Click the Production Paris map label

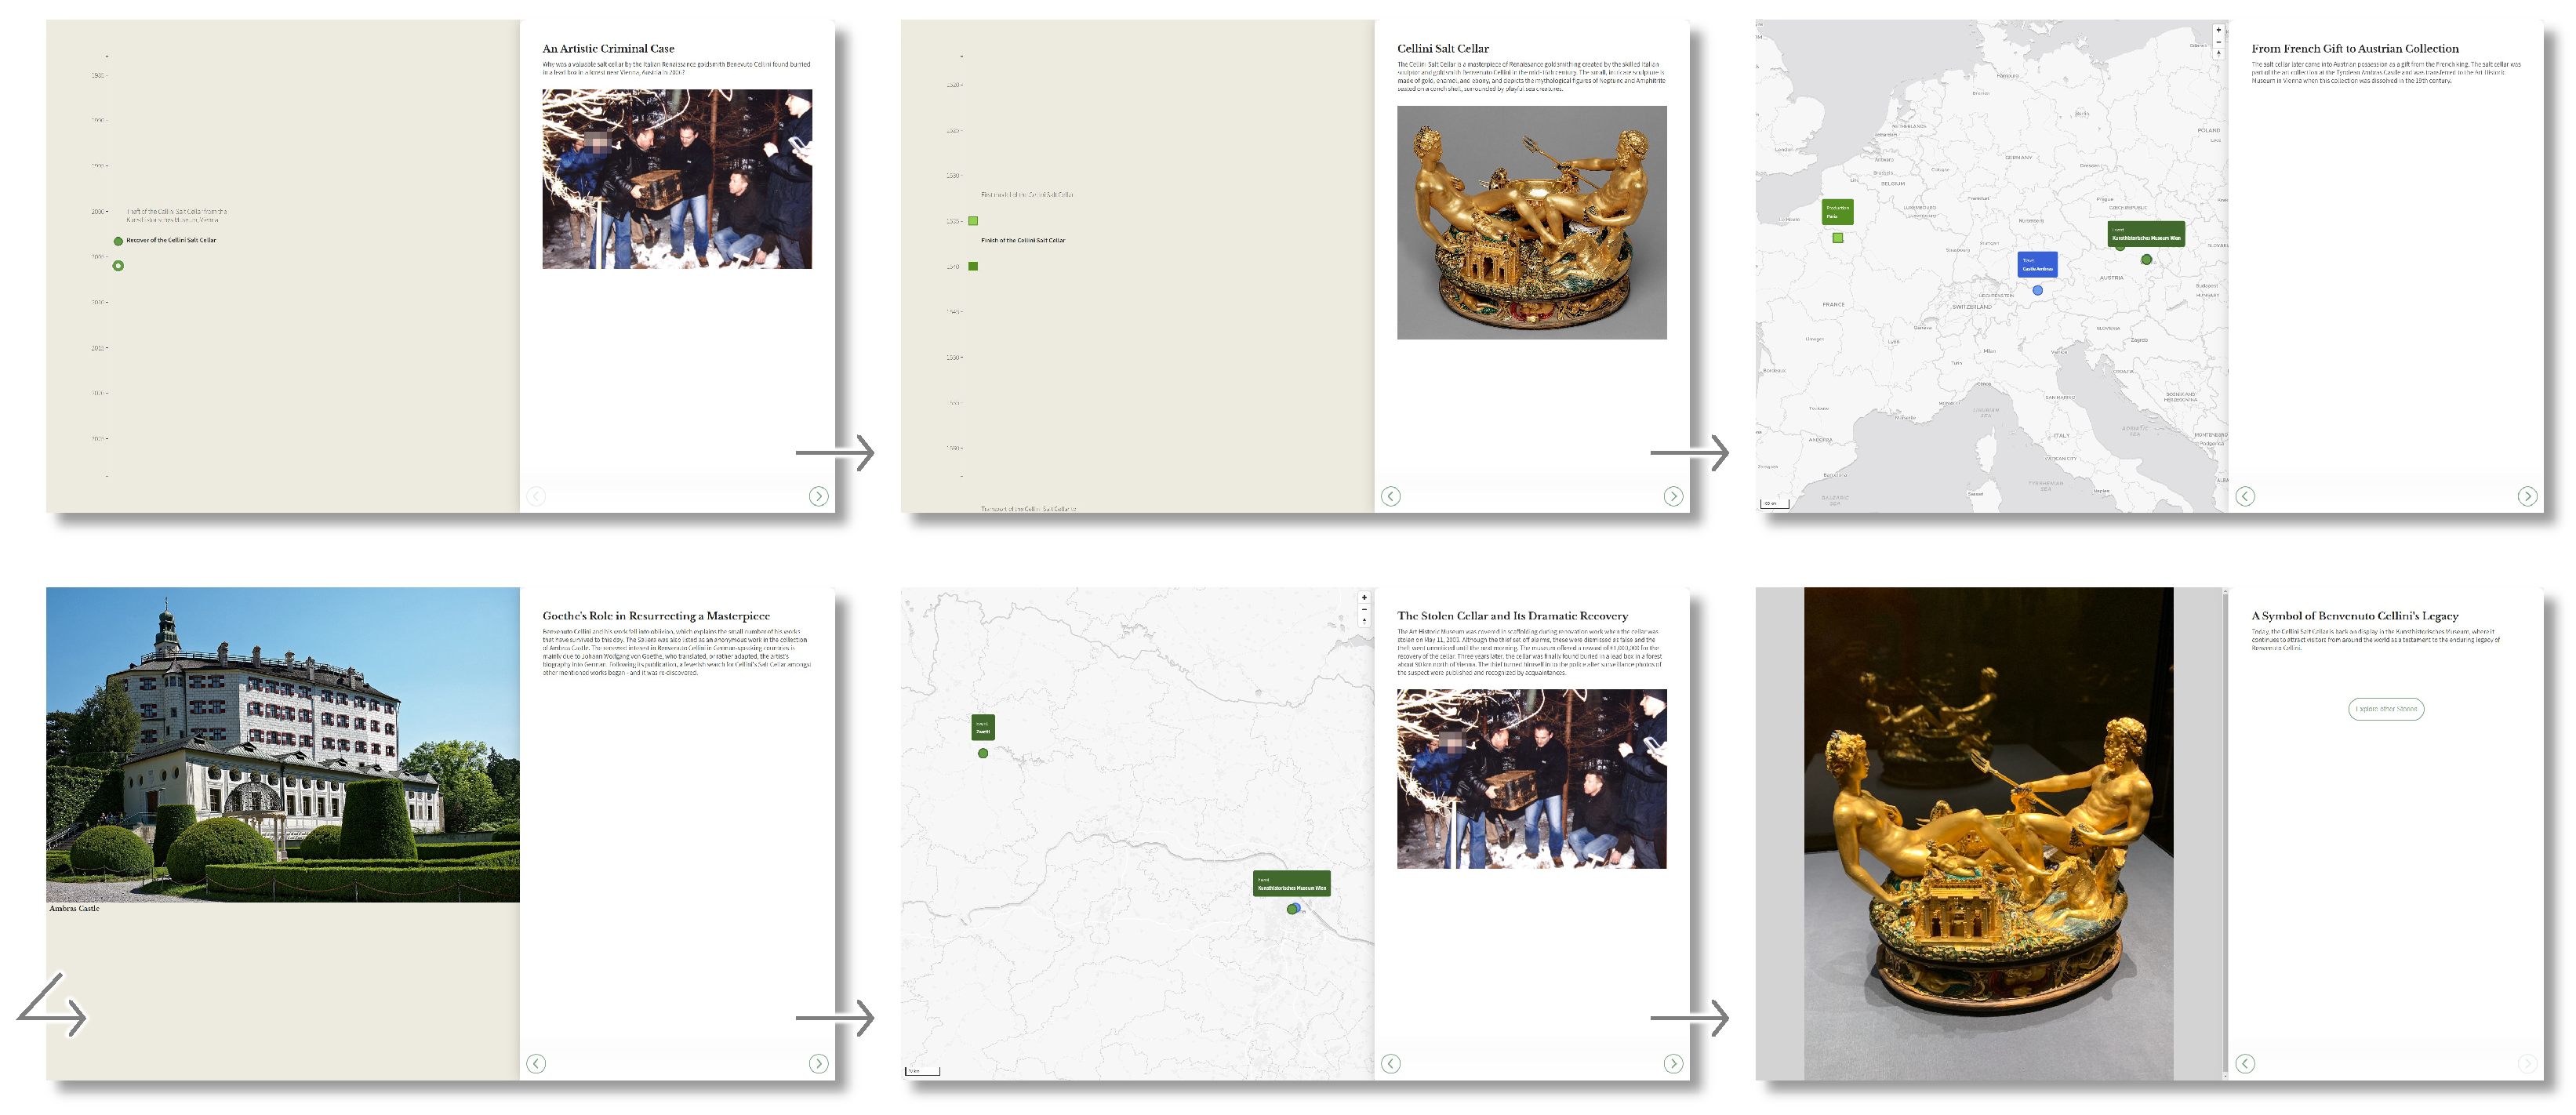(1837, 212)
